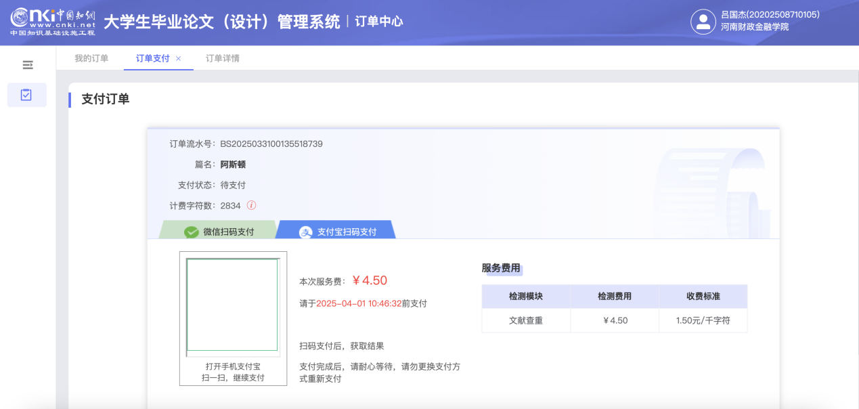Click the 订单中心 header label
Viewport: 859px width, 409px height.
coord(379,22)
